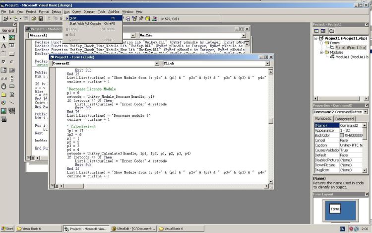Viewport: 372px width, 233px height.
Task: Open Add Form toolbar dropdown arrow
Action: (x=21, y=18)
